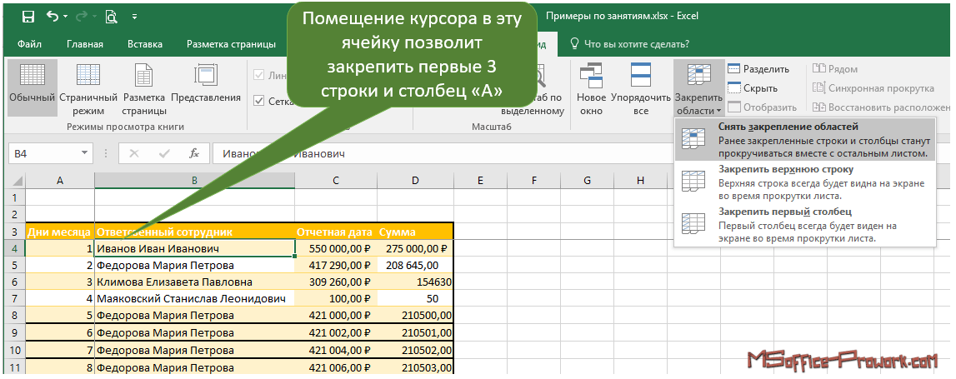Viewport: 956px width, 379px height.
Task: Select row 7 header
Action: (16, 299)
